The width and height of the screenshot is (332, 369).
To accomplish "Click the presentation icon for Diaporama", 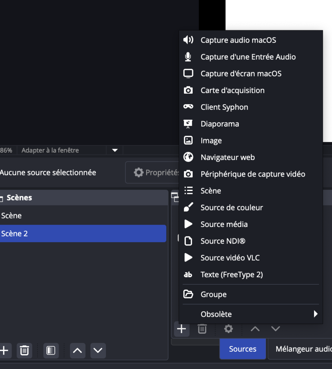I will click(x=188, y=124).
